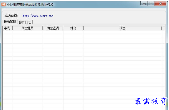
Task: Open the official homepage link http://www.eeert.cn/
Action: coord(38,16)
